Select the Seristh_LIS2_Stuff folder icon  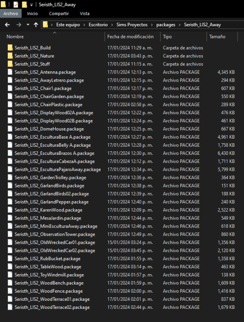coord(10,64)
